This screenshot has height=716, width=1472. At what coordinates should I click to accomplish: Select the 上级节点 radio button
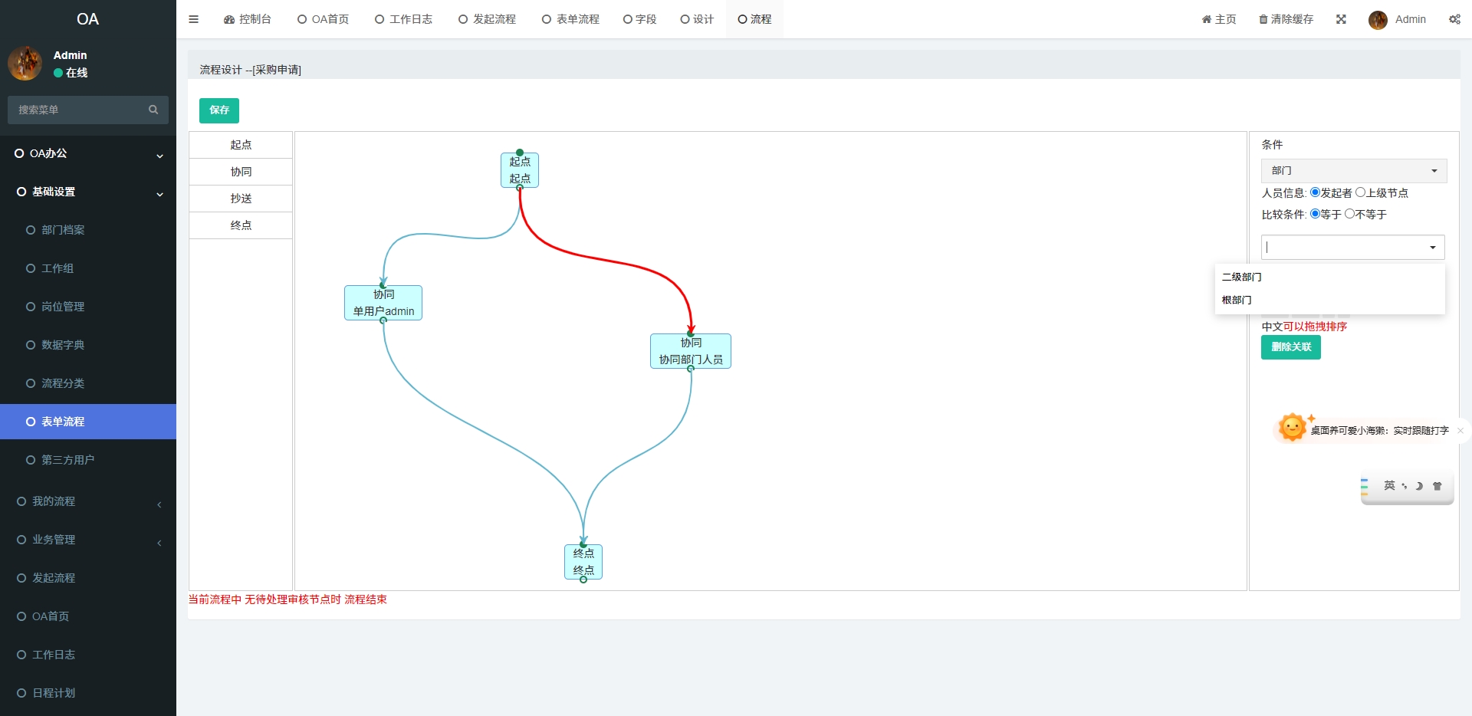point(1361,192)
